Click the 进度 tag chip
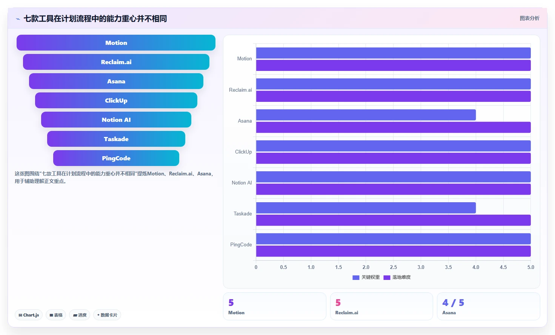The image size is (555, 335). pyautogui.click(x=80, y=315)
